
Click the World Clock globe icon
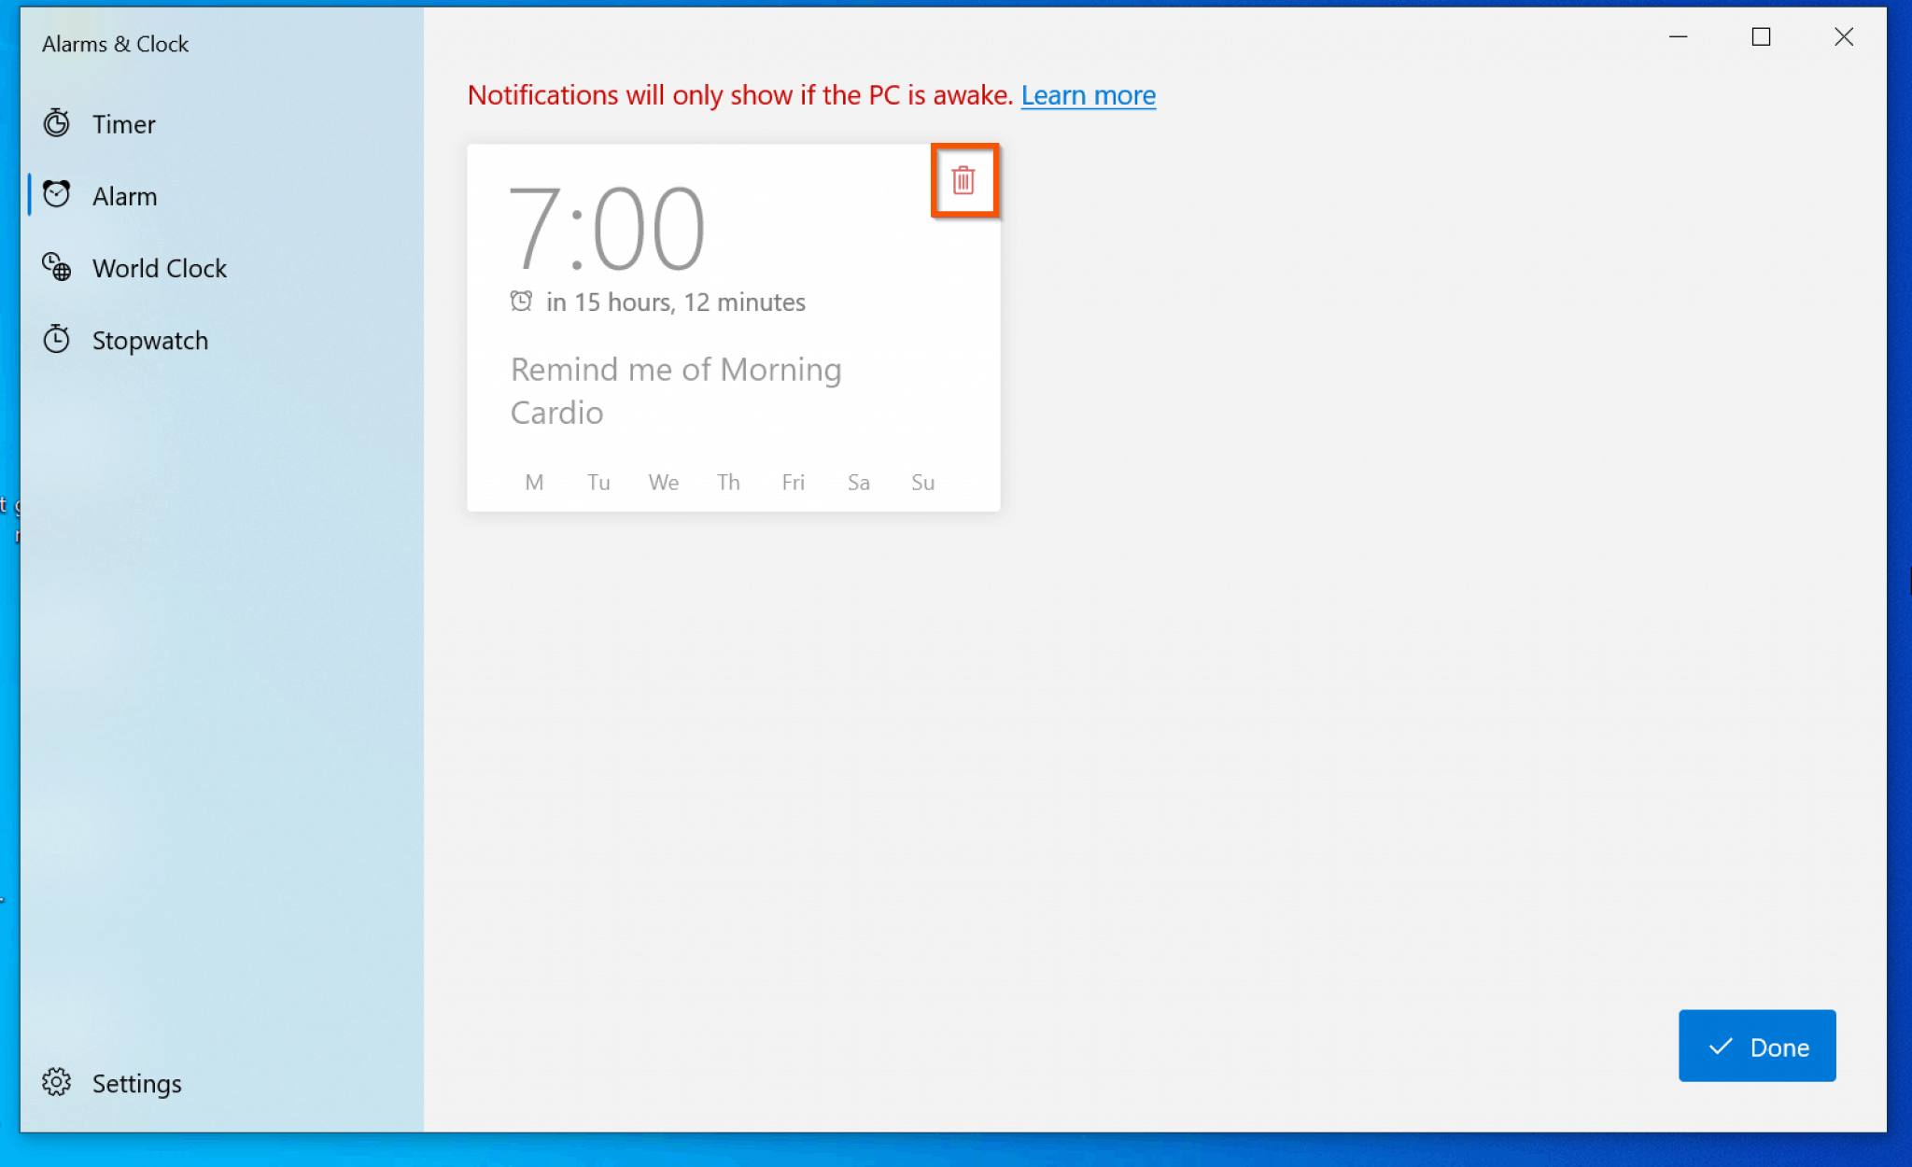57,268
